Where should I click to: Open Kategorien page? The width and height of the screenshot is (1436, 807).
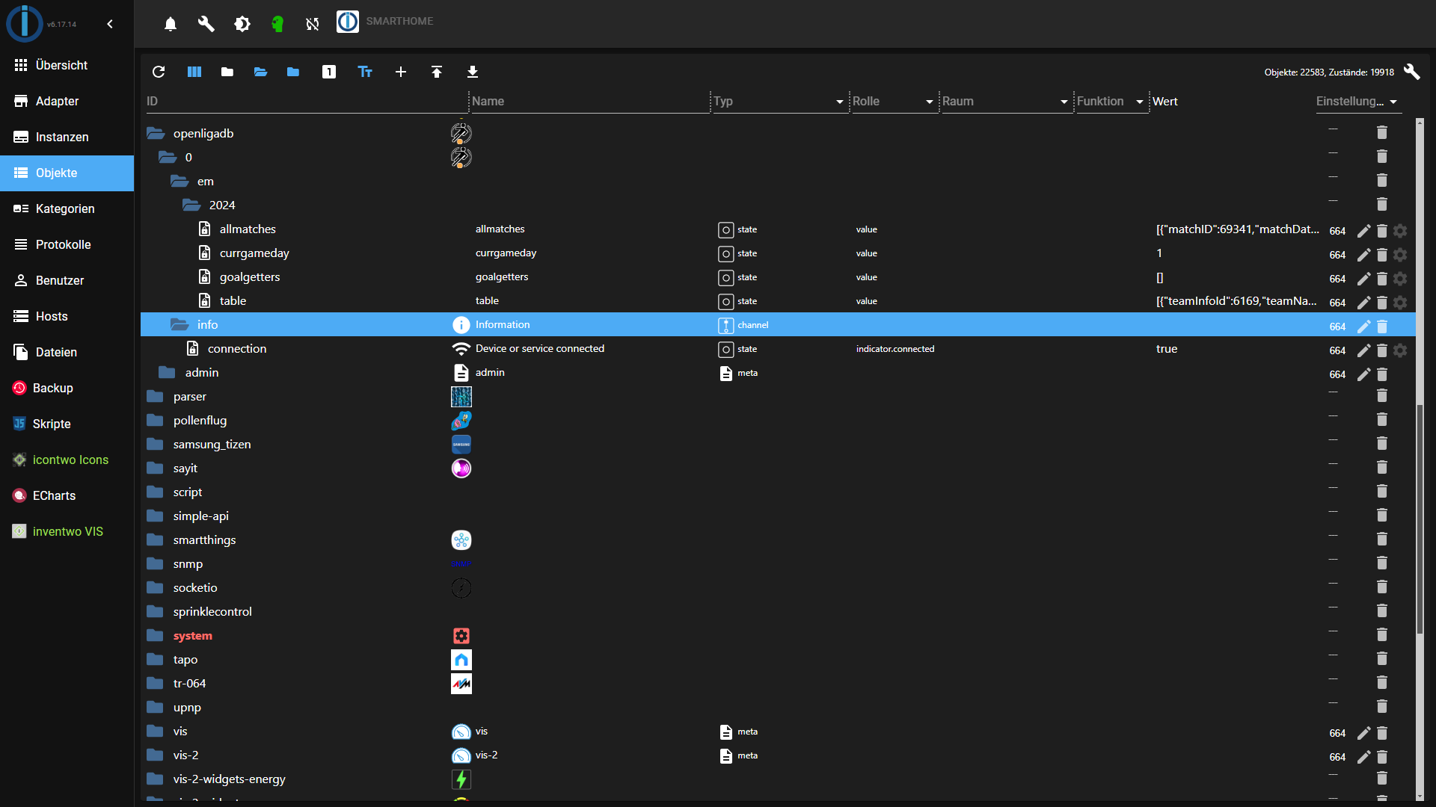click(x=67, y=208)
